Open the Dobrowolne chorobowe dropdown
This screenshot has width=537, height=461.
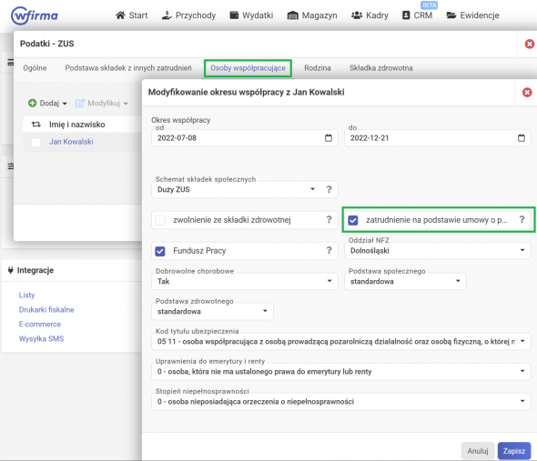pyautogui.click(x=245, y=281)
